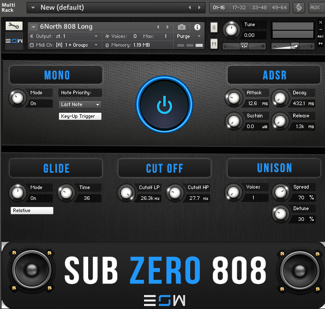Image resolution: width=325 pixels, height=309 pixels.
Task: Show instrument info with the i icon
Action: 197,27
